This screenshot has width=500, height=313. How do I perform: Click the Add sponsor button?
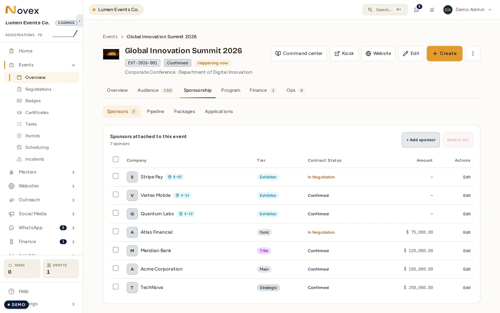click(421, 140)
